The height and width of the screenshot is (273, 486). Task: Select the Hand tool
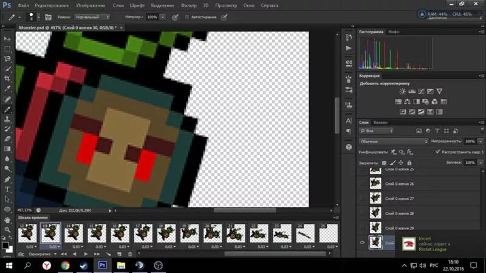[7, 220]
